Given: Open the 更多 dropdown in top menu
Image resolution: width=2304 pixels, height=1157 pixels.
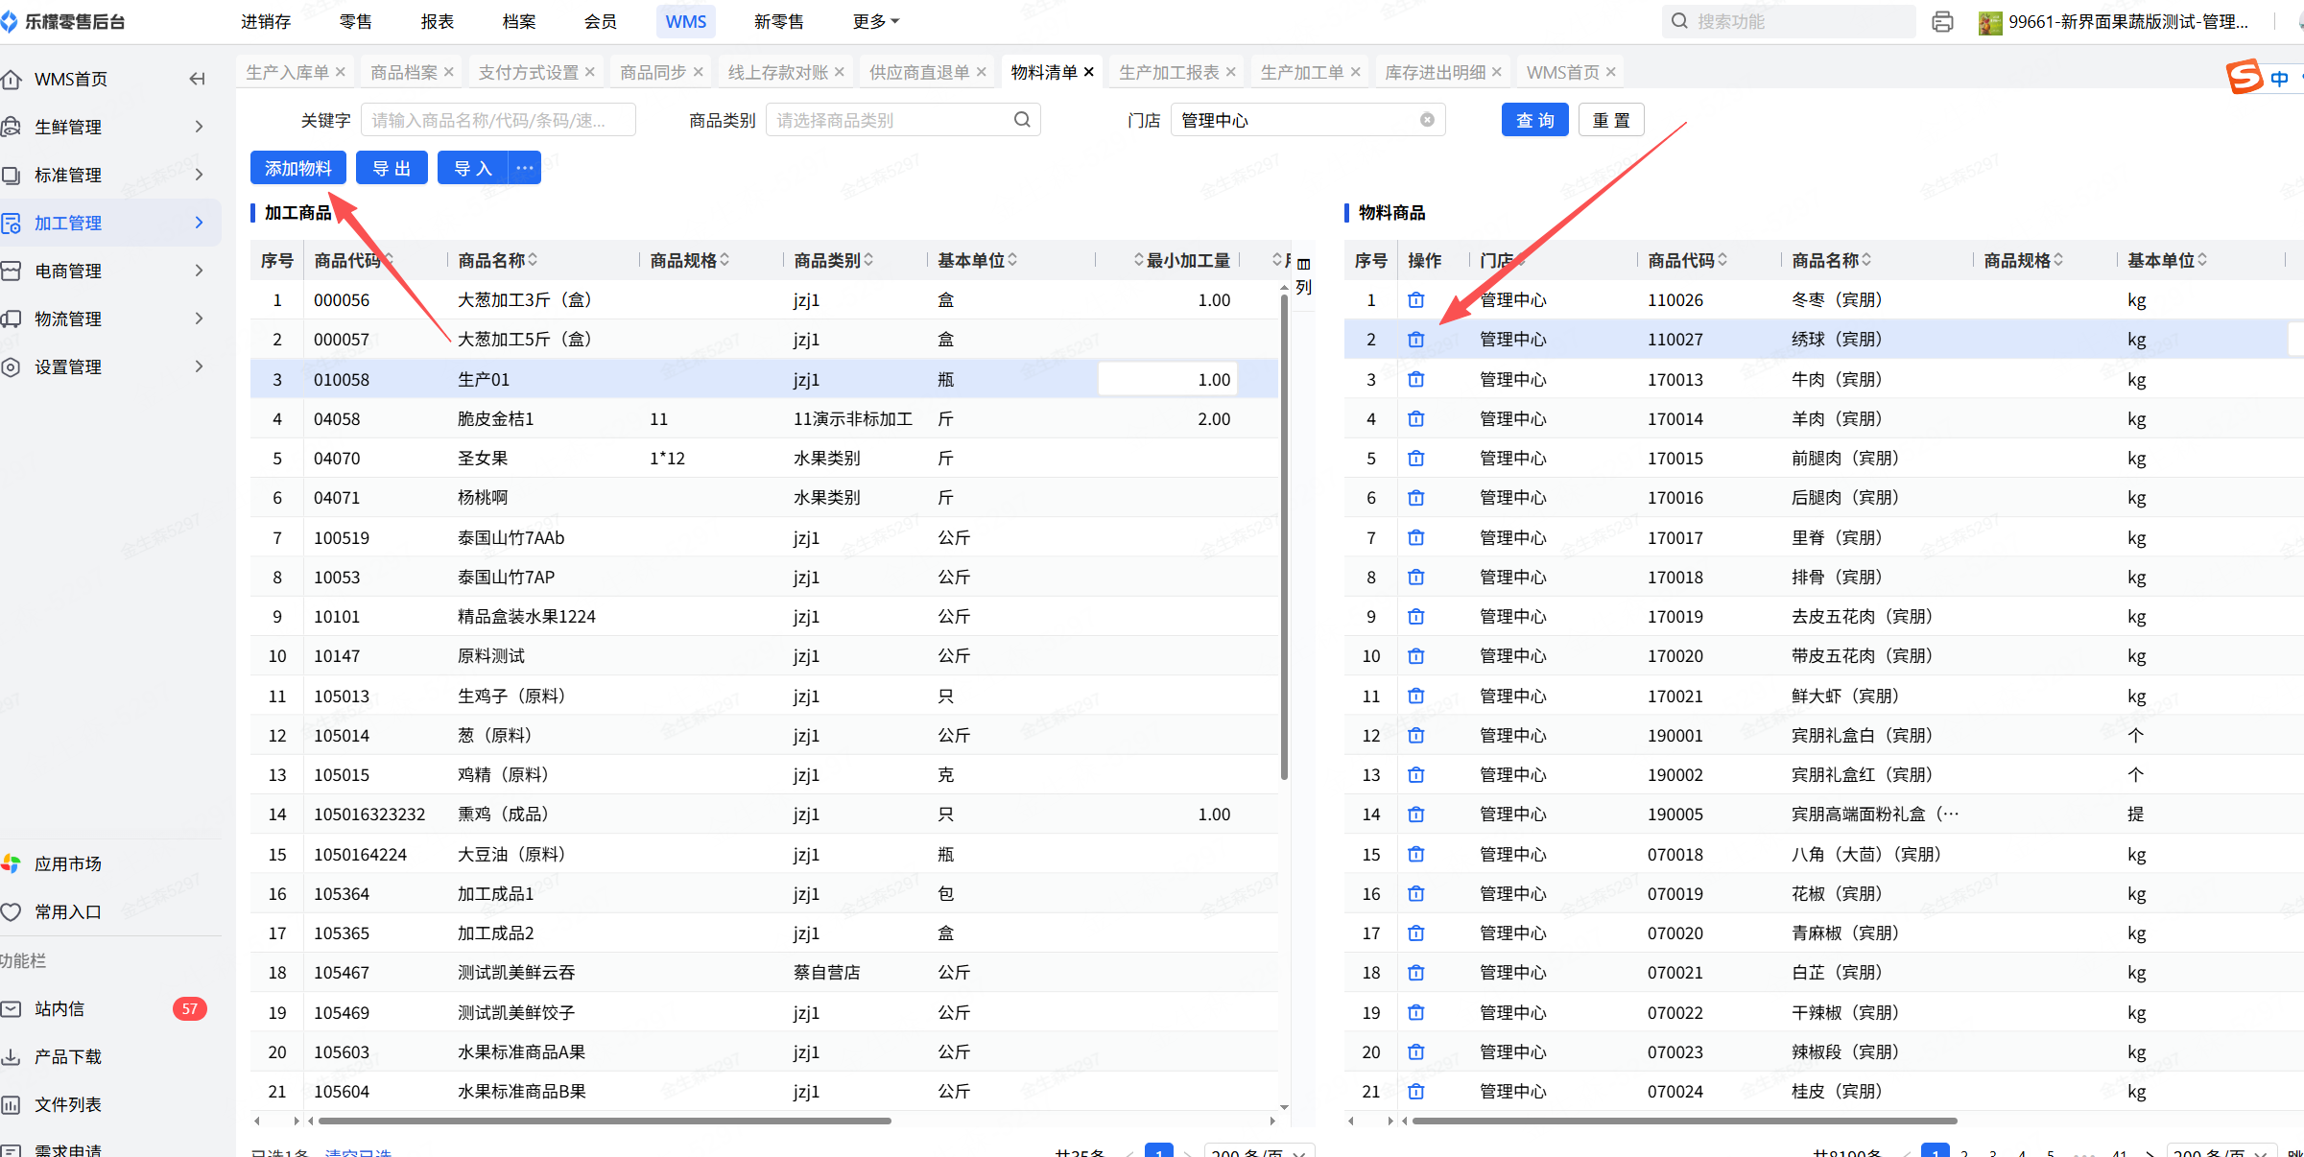Looking at the screenshot, I should click(875, 21).
